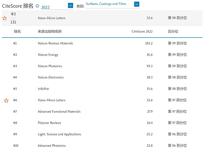Click the star icon in the highlighted summary row
203x152 pixels.
point(4,18)
